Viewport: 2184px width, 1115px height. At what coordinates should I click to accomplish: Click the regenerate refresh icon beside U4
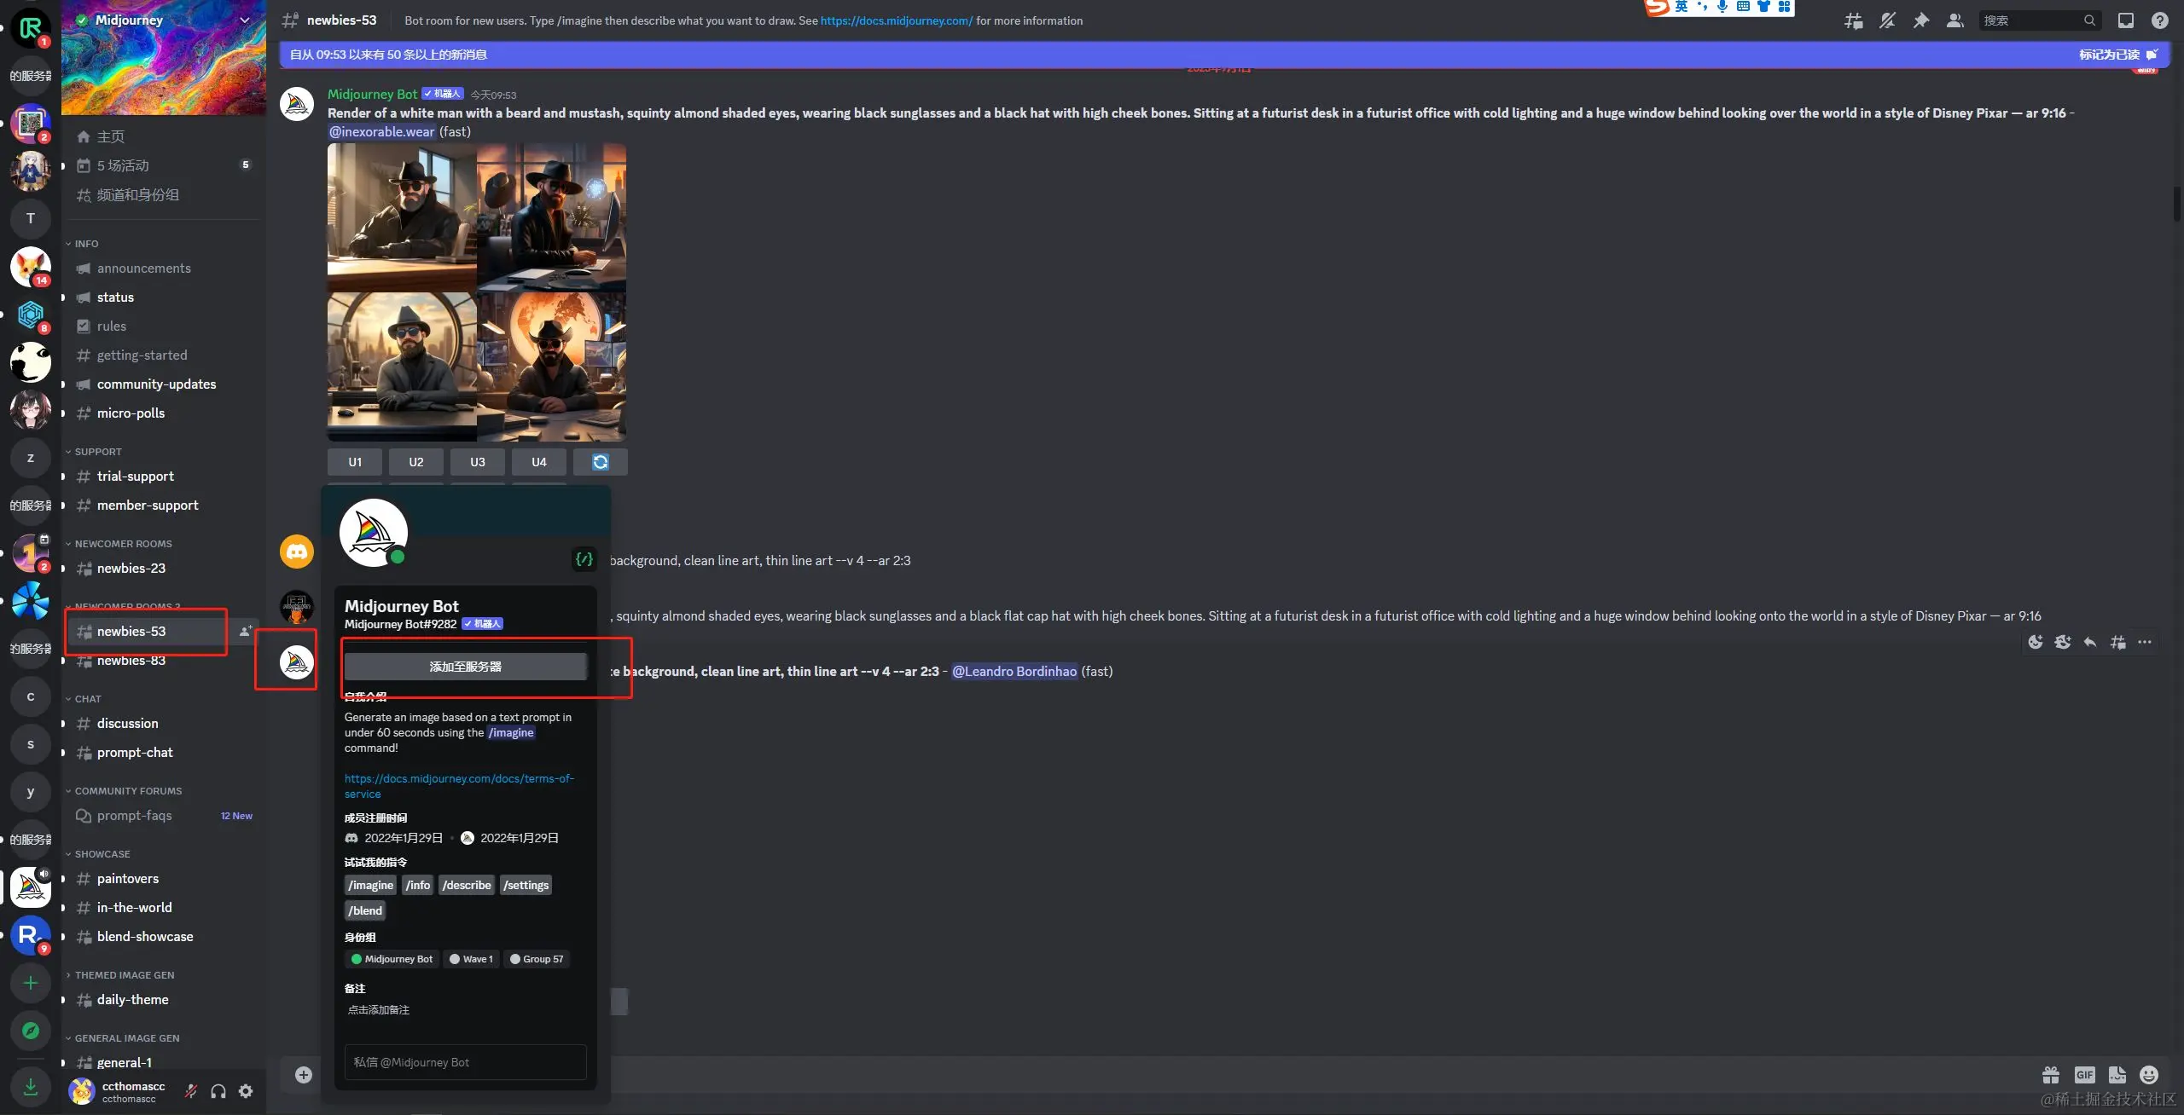(601, 462)
